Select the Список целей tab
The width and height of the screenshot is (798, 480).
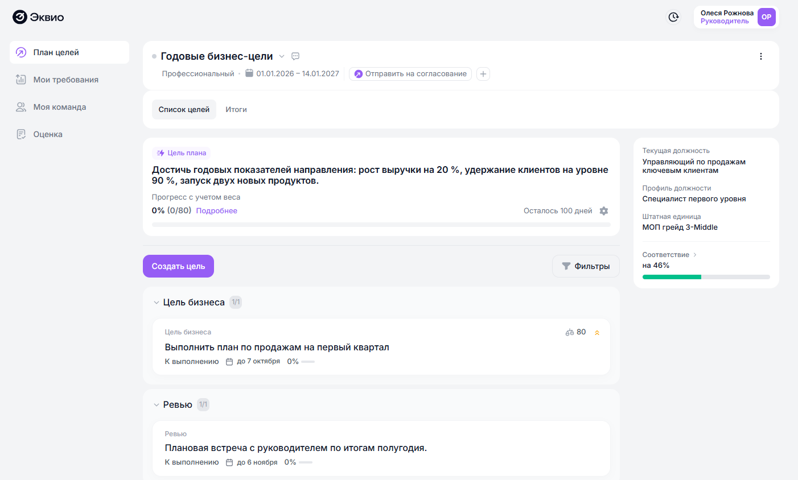click(x=184, y=110)
